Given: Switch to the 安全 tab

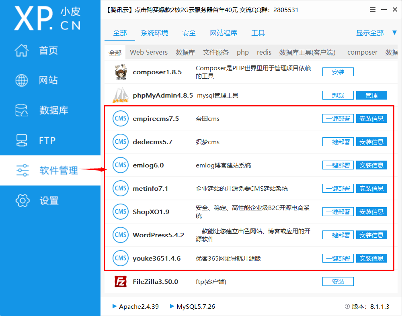Looking at the screenshot, I should 189,33.
